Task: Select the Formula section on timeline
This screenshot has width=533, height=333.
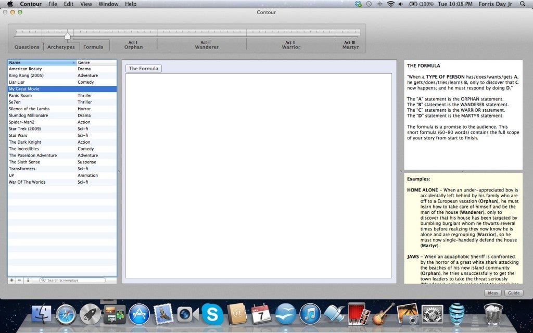Action: click(x=93, y=47)
